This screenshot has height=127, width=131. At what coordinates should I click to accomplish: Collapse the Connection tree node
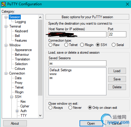6,73
